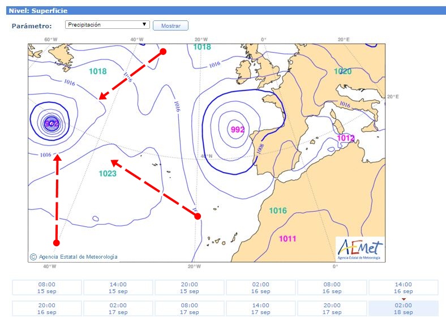Select the highlighted 02:00 18 sep slot
The image size is (446, 322).
point(404,308)
